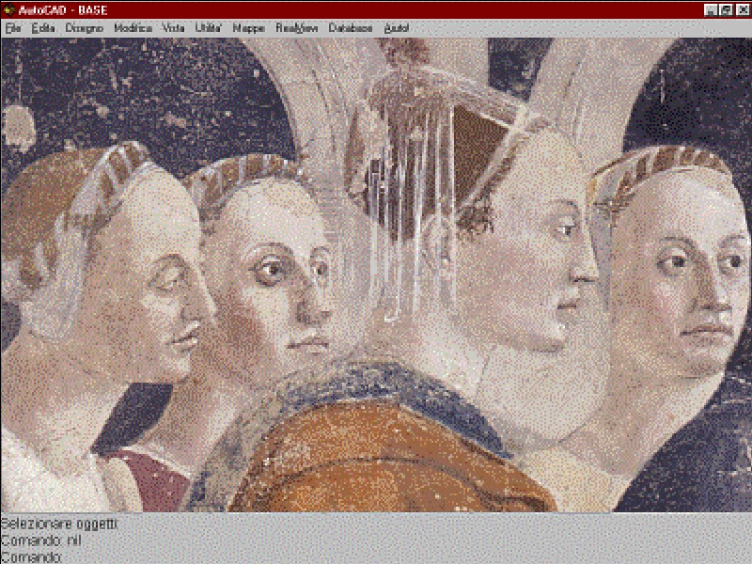Open the Modifica menu
Image resolution: width=752 pixels, height=564 pixels.
pyautogui.click(x=133, y=28)
